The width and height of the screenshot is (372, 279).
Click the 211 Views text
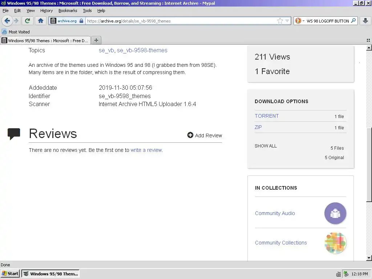pyautogui.click(x=272, y=57)
